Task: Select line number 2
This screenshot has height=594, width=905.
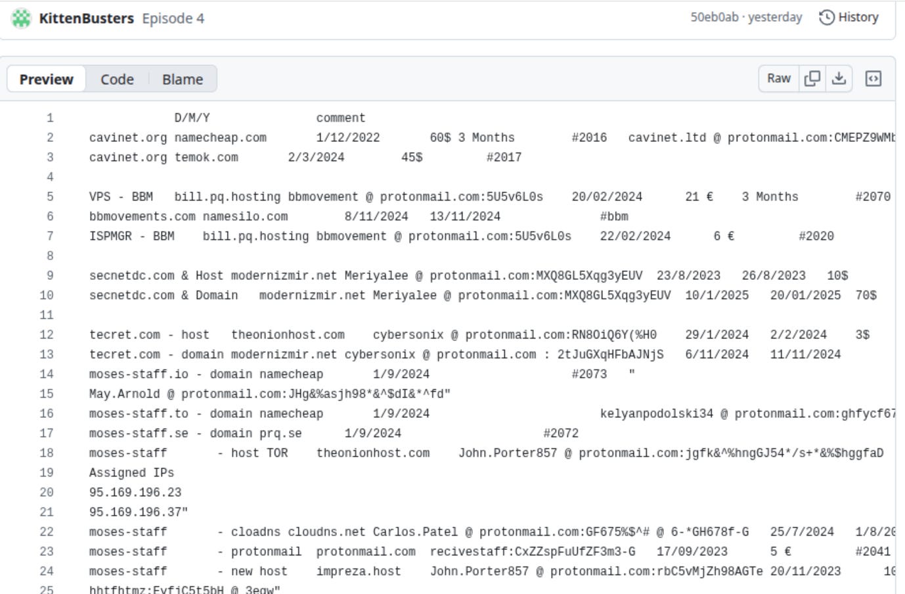Action: pos(50,138)
